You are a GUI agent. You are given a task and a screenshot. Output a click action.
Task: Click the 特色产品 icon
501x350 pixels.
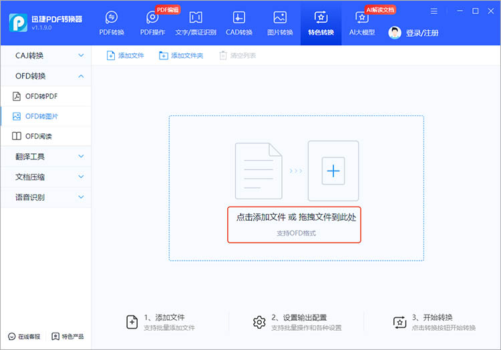tap(55, 337)
